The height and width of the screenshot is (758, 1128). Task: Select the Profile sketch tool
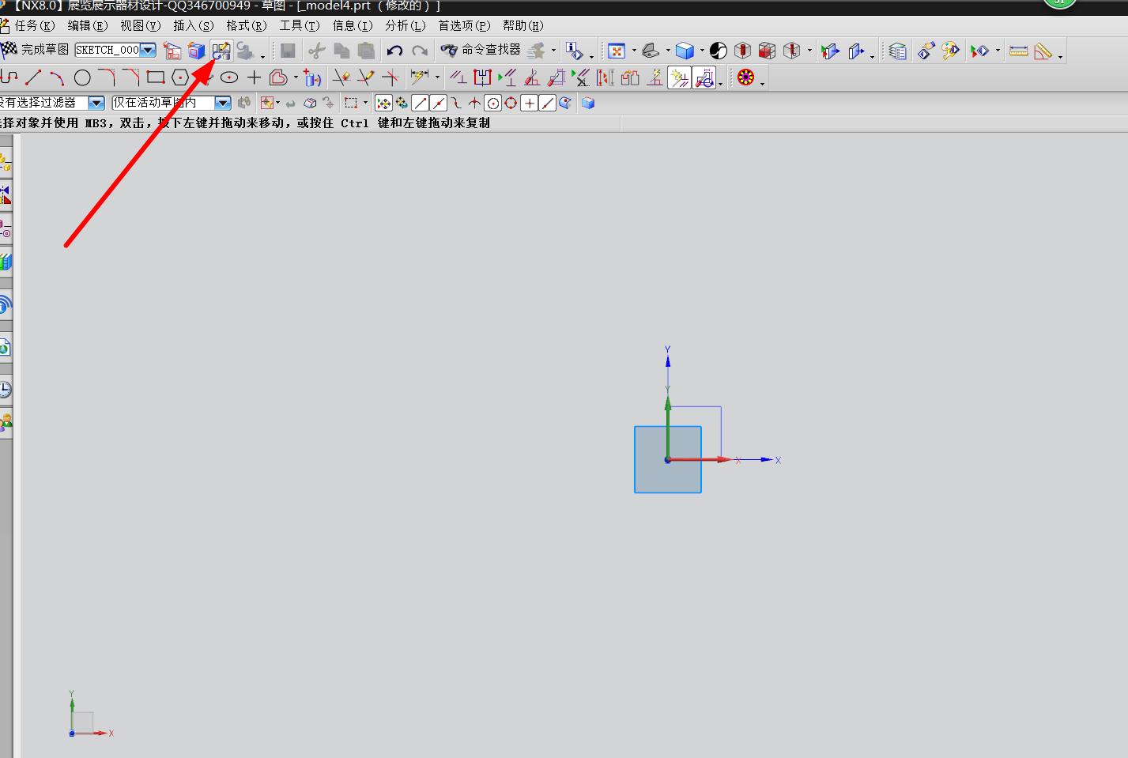(9, 77)
